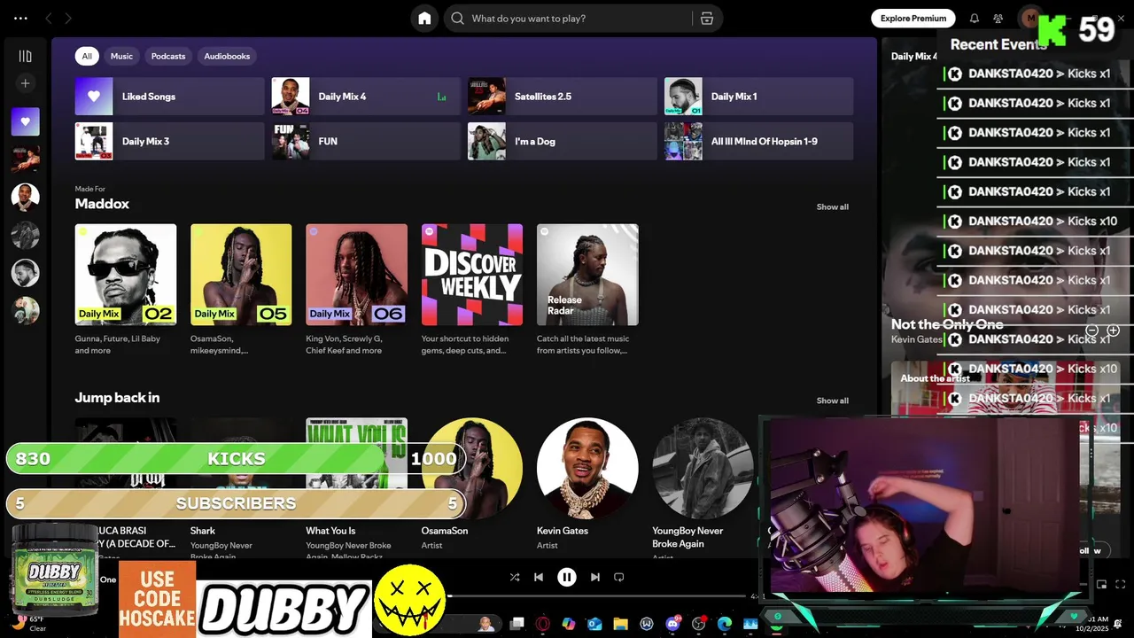This screenshot has width=1134, height=638.
Task: Select the All filter chip
Action: tap(87, 56)
